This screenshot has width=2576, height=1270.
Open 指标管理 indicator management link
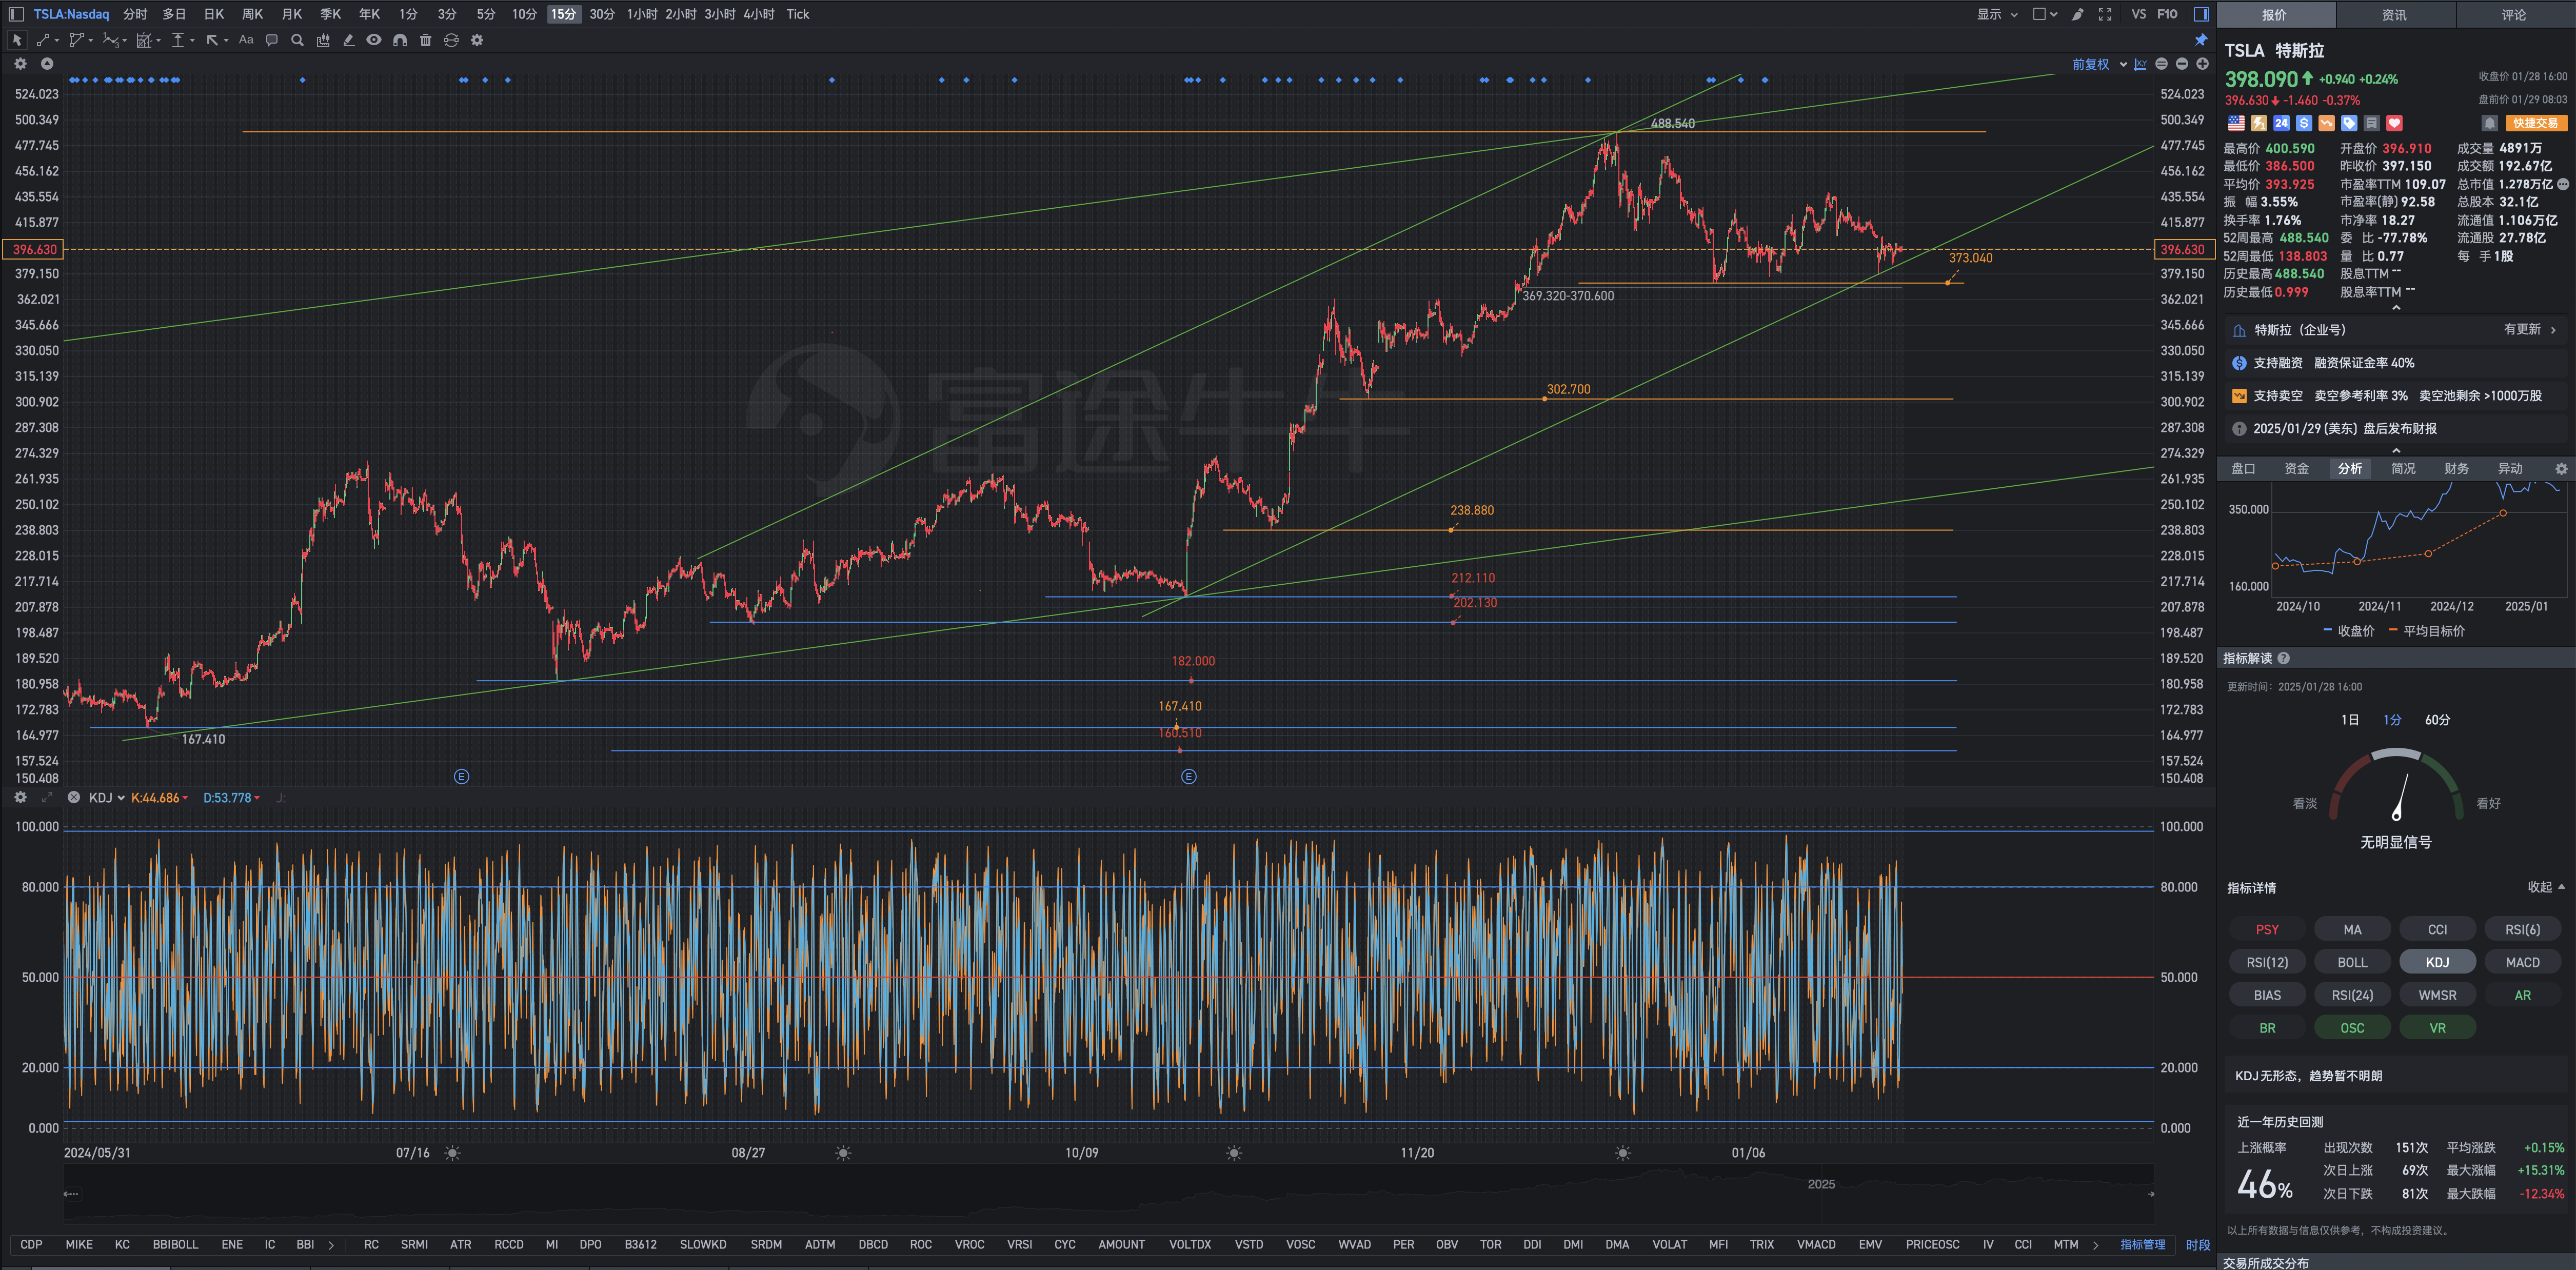click(2143, 1245)
